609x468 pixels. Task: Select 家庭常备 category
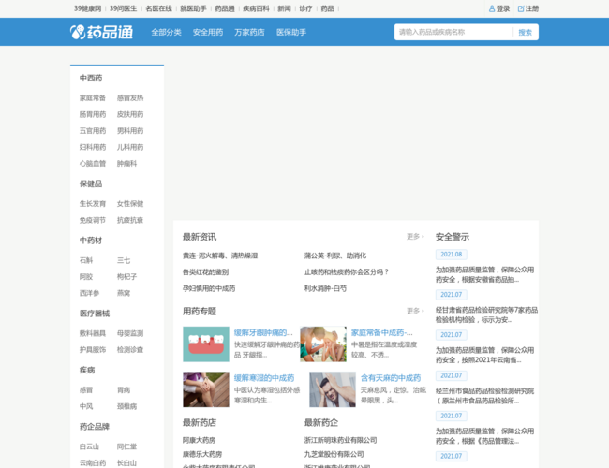(x=93, y=97)
